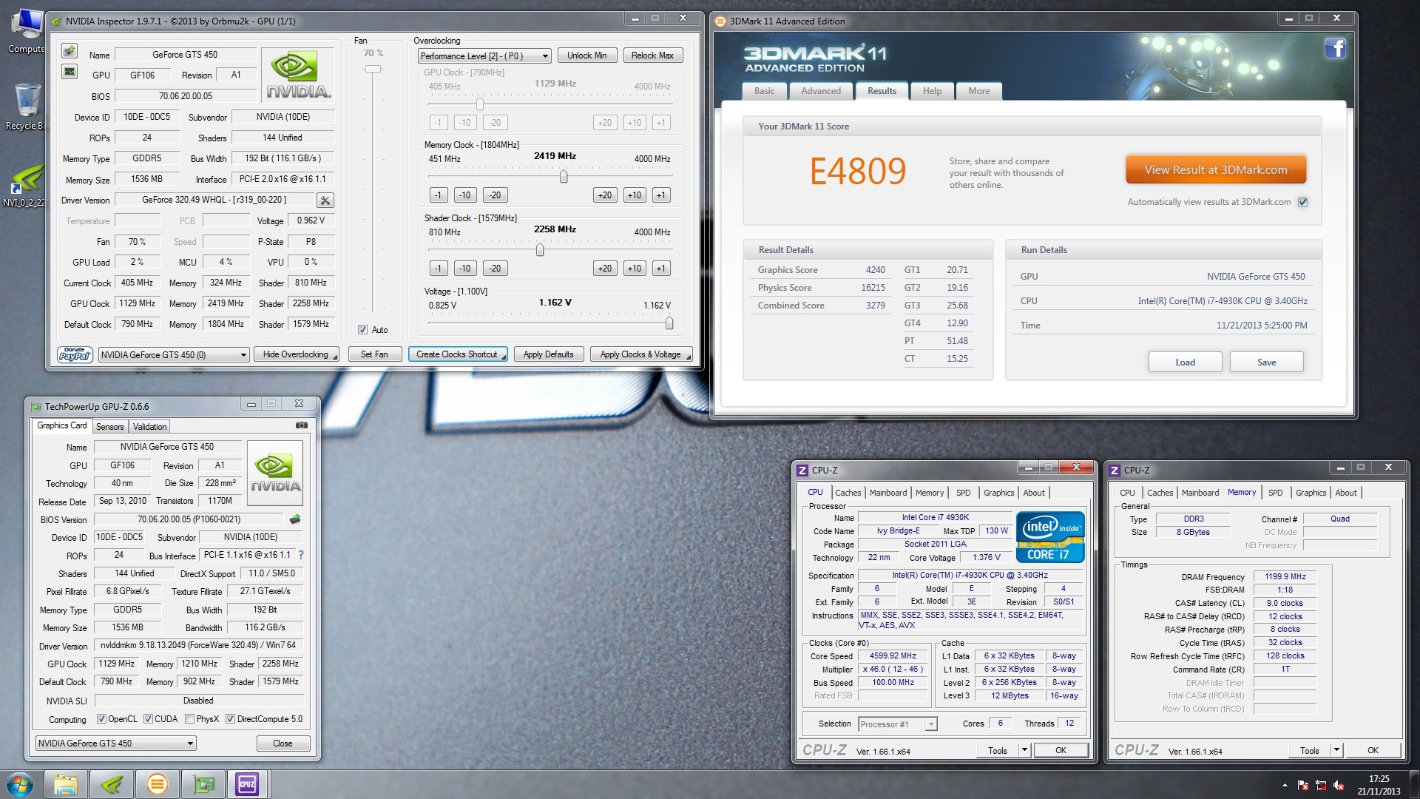Open the Facebook icon in 3DMark 11

tap(1335, 49)
